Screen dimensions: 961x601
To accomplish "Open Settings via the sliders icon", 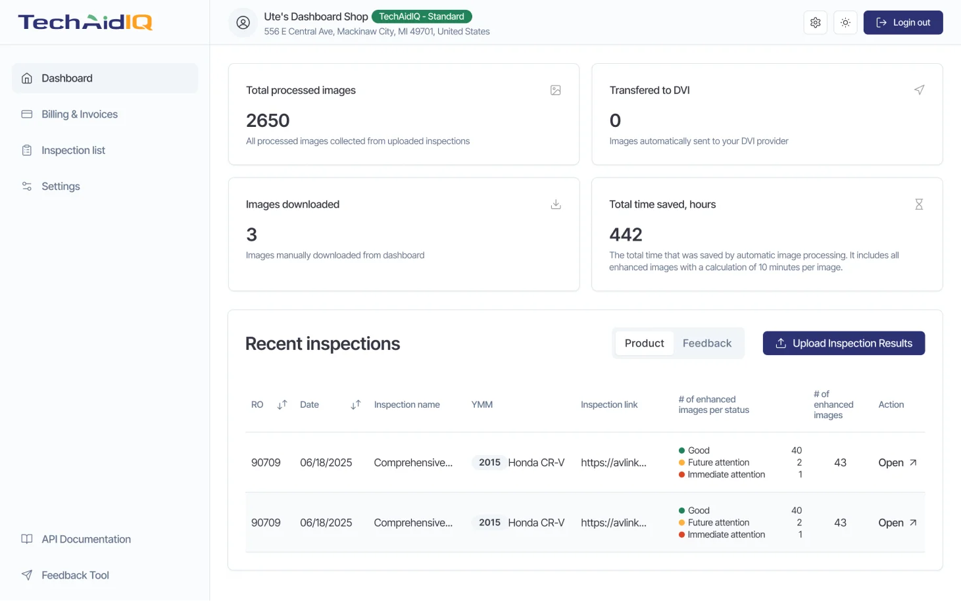I will [26, 186].
